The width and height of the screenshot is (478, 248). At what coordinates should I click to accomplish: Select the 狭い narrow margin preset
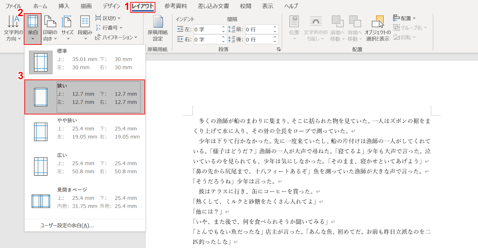[85, 97]
